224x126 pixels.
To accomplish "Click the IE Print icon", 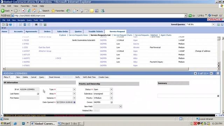I will coord(81,11).
